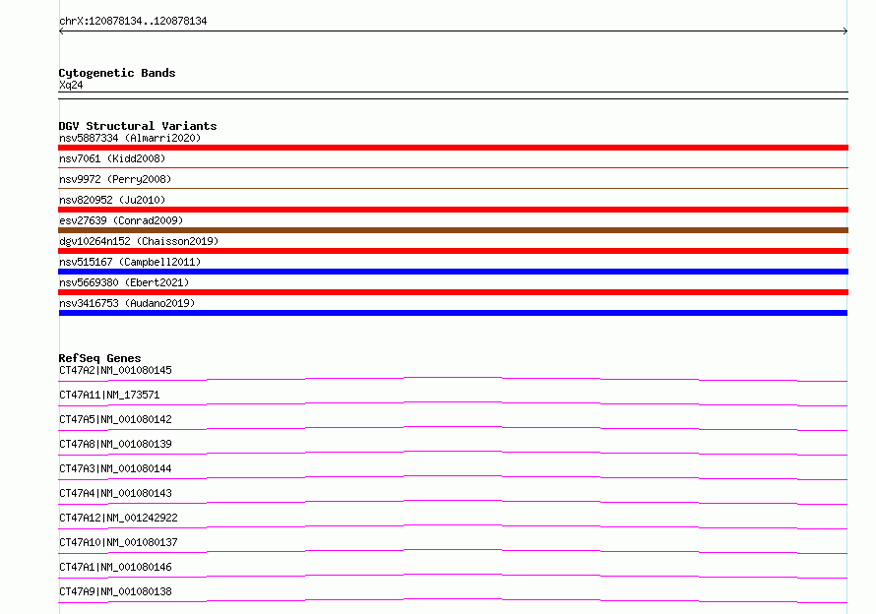Image resolution: width=876 pixels, height=614 pixels.
Task: Open gene CT47A11|NM_173571 label
Action: point(109,395)
